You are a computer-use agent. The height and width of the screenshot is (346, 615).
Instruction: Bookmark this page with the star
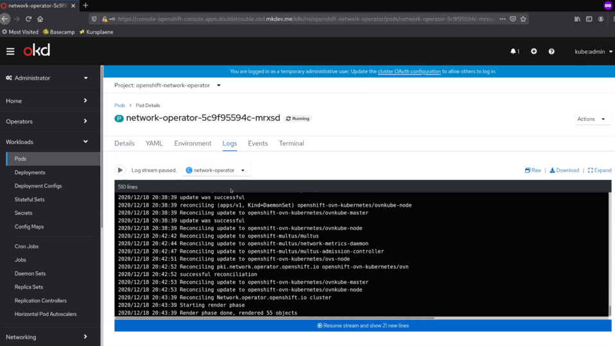coord(523,19)
